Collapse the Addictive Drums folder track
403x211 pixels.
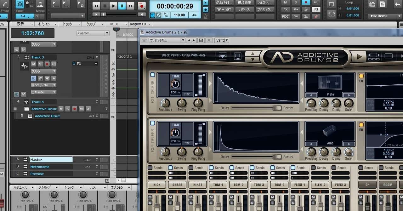pyautogui.click(x=15, y=109)
